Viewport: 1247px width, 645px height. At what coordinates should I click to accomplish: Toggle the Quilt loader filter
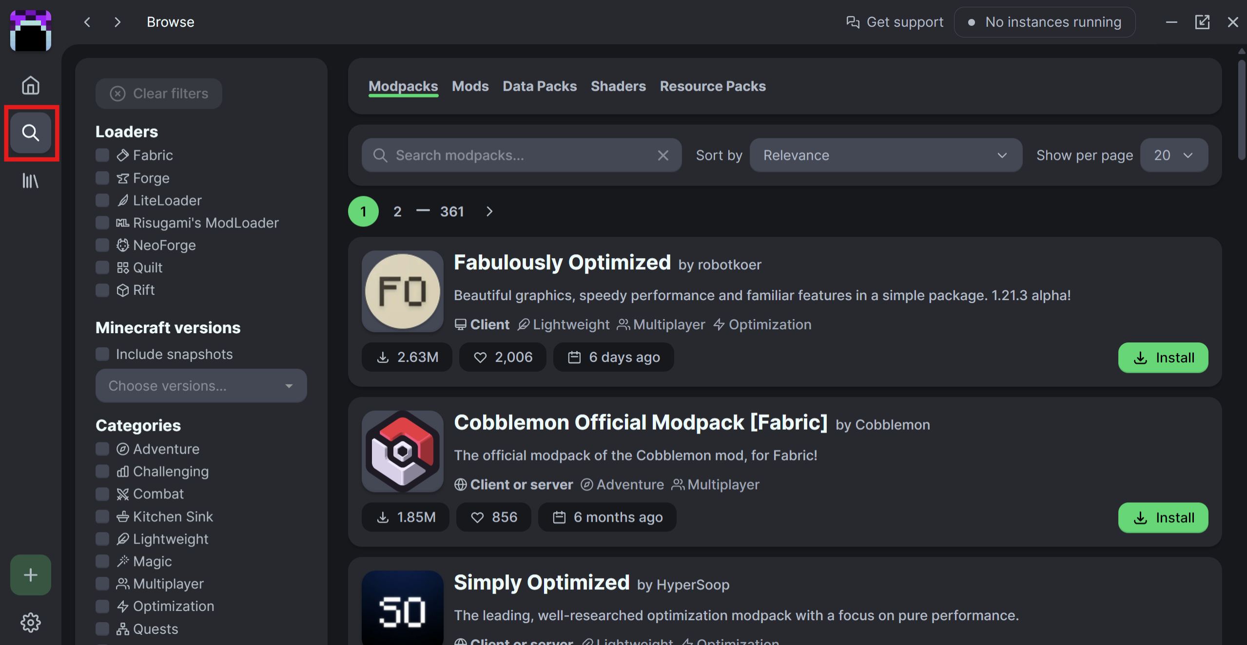click(102, 267)
